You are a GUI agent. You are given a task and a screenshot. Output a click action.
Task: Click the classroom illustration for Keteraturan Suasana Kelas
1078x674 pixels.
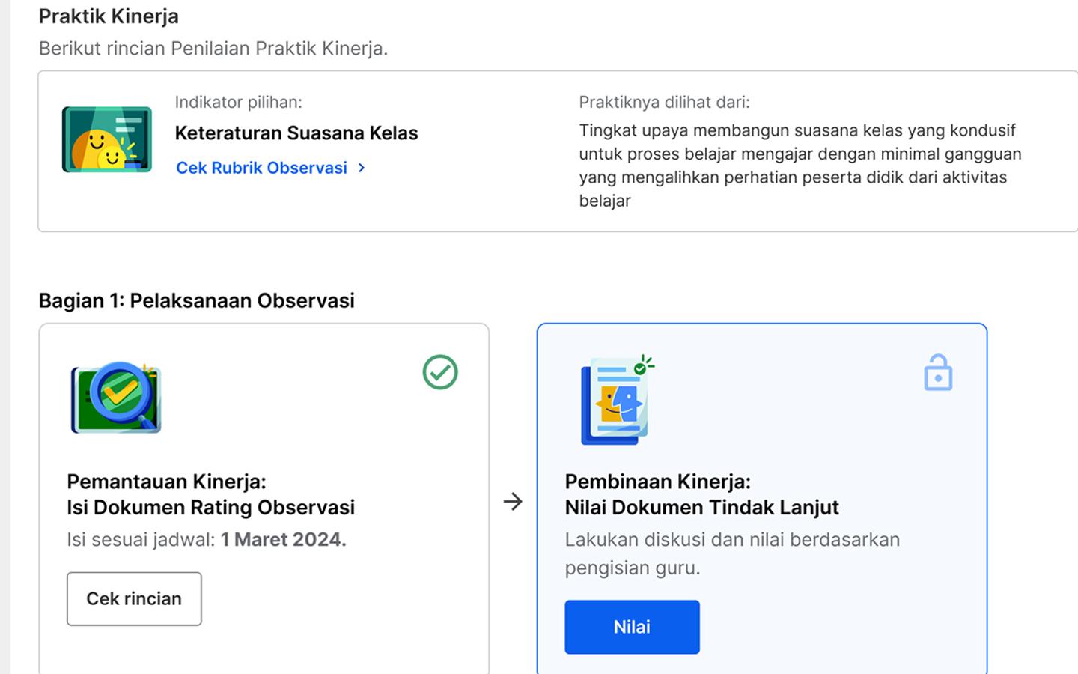click(107, 139)
